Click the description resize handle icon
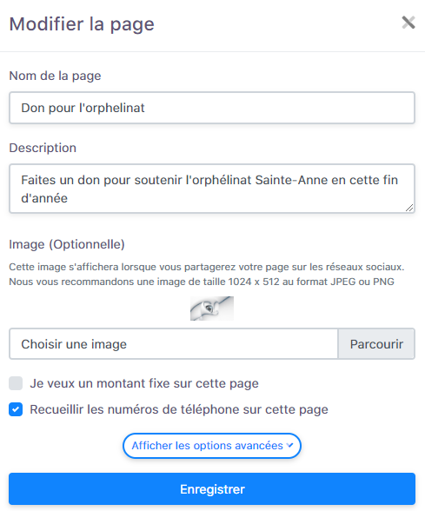 [409, 208]
